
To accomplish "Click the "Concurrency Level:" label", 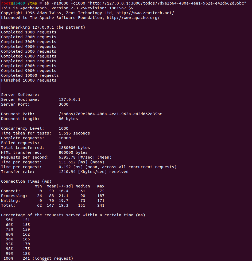I will pos(22,128).
